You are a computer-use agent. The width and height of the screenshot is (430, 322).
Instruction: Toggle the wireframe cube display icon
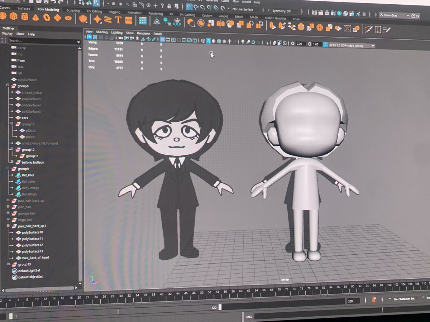coord(203,41)
